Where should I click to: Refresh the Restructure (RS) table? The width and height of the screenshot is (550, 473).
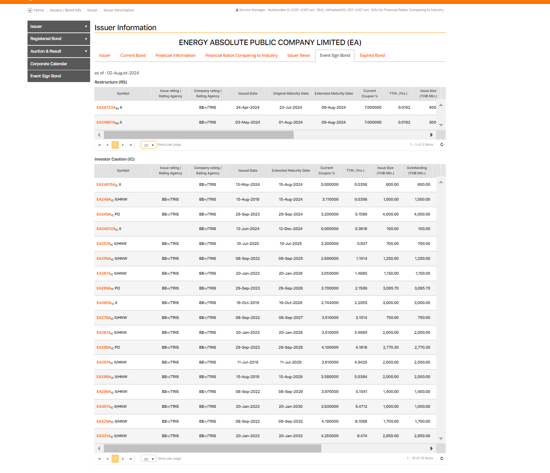pyautogui.click(x=442, y=145)
